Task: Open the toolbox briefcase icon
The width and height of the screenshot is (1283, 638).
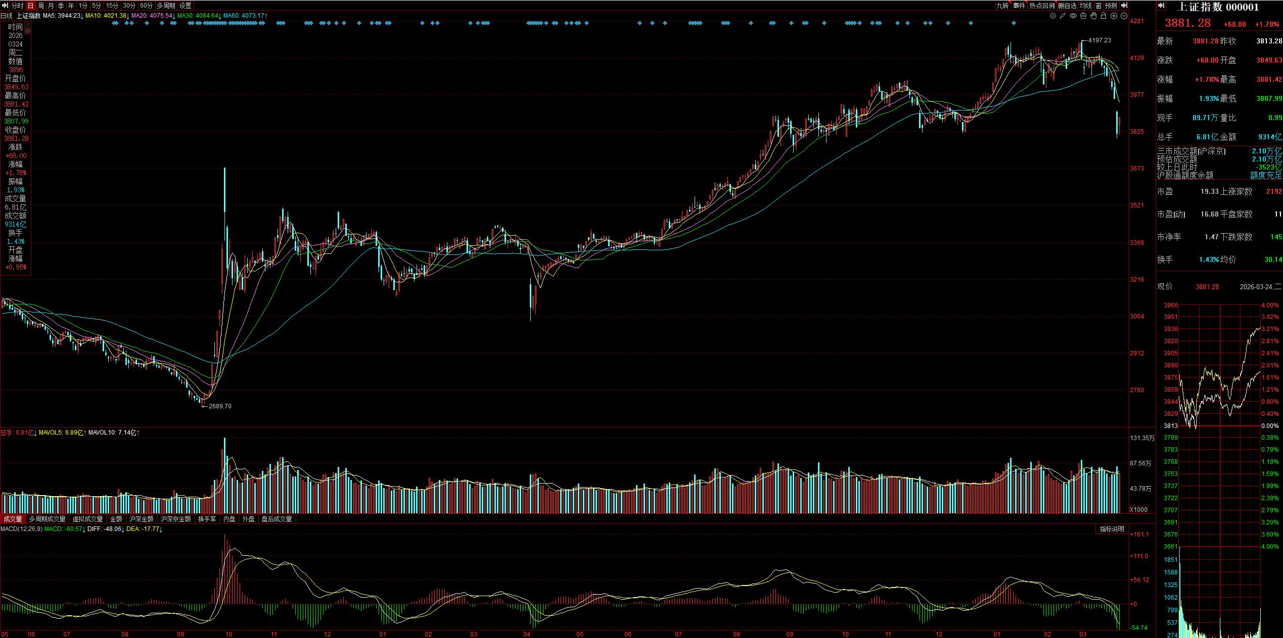Action: pos(1083,16)
